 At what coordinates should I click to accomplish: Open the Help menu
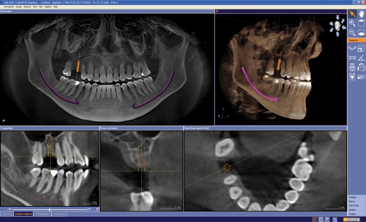coord(55,7)
